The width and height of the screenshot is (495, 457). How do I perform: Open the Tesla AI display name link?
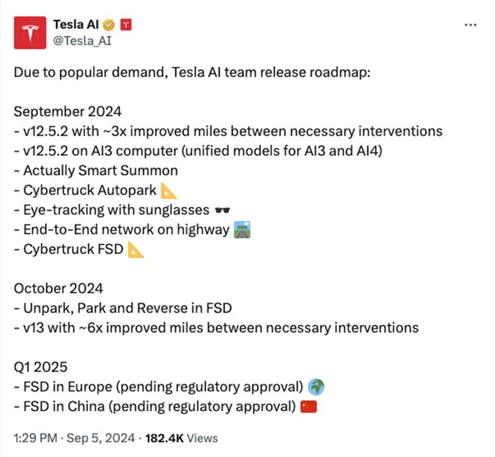[x=77, y=25]
